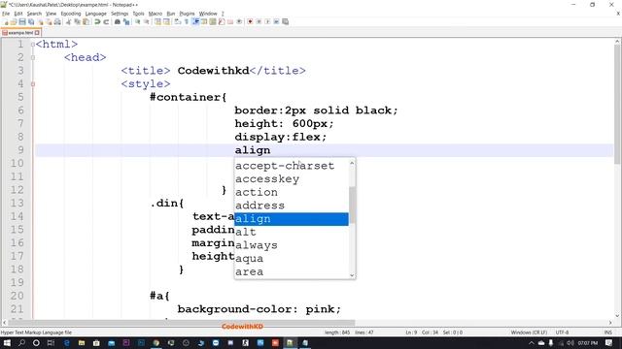
Task: Click the Open file toolbar icon
Action: tap(14, 21)
